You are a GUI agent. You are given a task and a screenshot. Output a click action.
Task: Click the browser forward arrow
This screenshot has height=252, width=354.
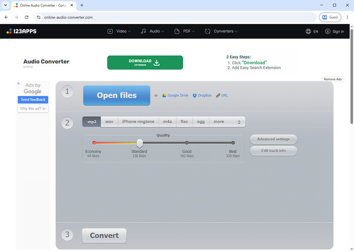pos(16,17)
